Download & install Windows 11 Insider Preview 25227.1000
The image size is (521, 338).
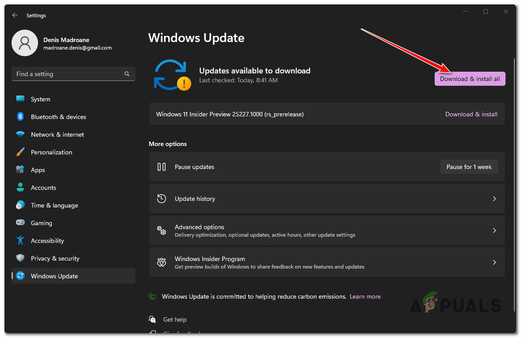coord(471,114)
